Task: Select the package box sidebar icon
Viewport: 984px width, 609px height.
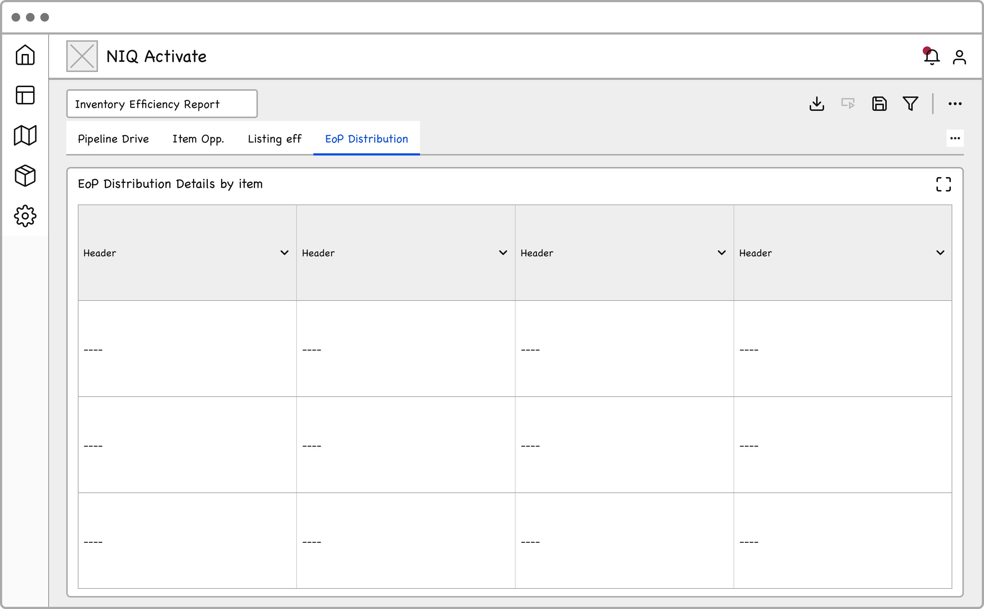Action: [x=25, y=176]
